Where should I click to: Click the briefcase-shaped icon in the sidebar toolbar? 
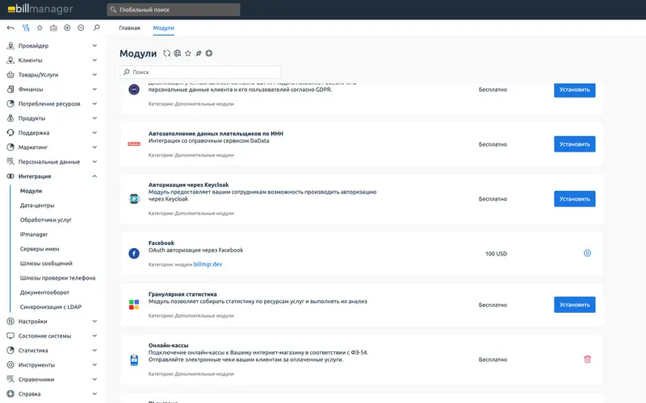53,28
